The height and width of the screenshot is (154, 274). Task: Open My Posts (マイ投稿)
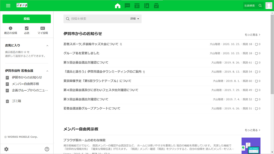[x=43, y=30]
